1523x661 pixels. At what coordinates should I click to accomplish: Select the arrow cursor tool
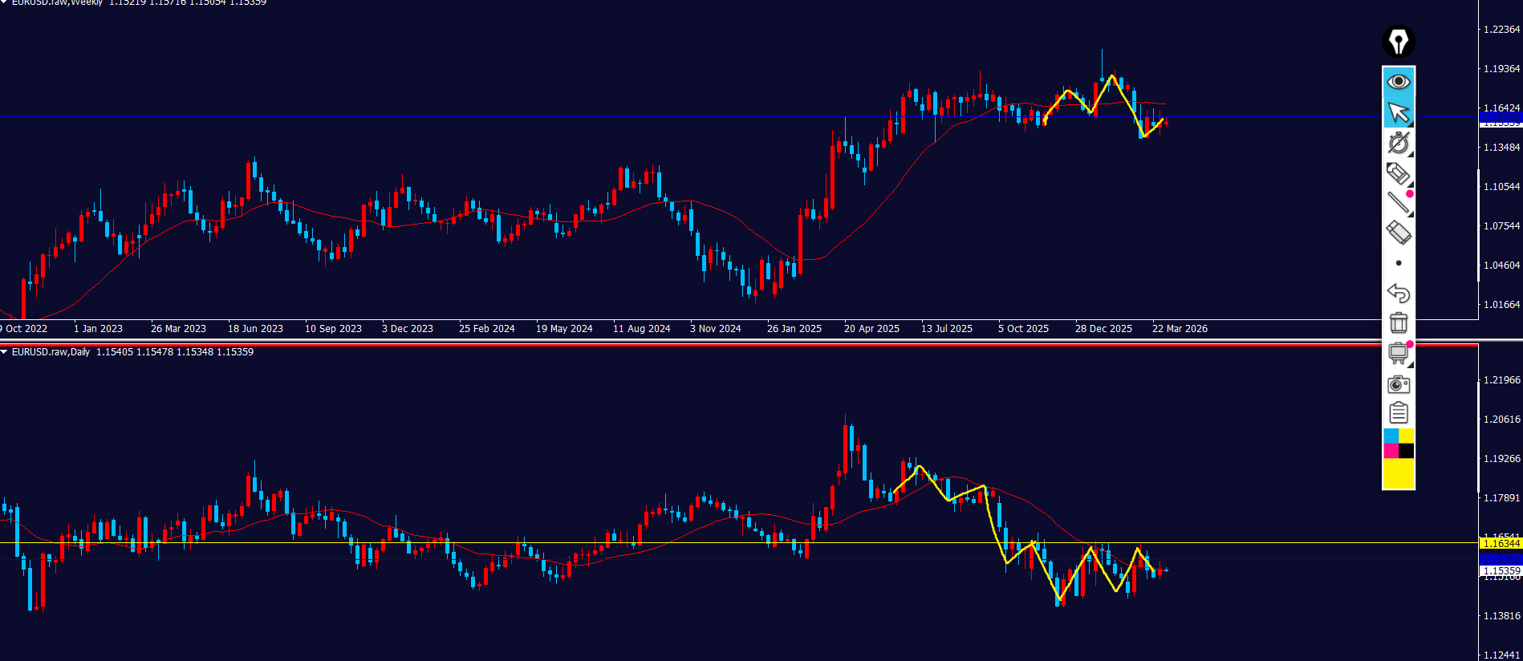pyautogui.click(x=1398, y=112)
